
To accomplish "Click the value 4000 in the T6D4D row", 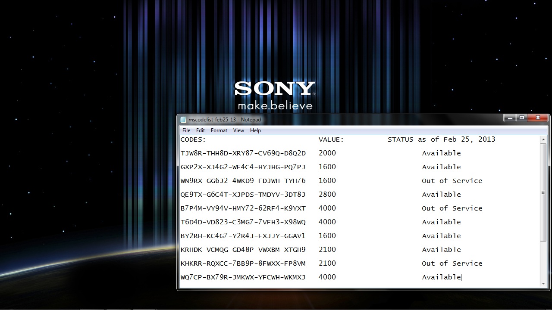I will (x=327, y=222).
